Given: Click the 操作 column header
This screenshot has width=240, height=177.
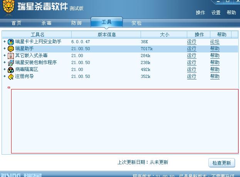Looking at the screenshot, I should click(199, 35).
